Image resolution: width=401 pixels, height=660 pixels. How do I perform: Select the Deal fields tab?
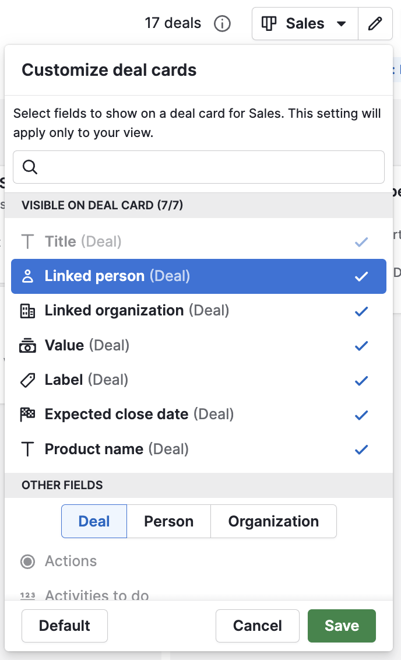[x=94, y=521]
